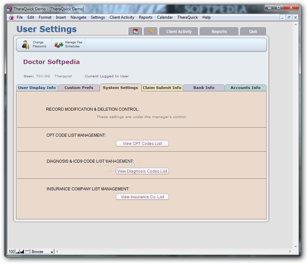The image size is (308, 264).
Task: Open the Edit menu
Action: coord(31,17)
